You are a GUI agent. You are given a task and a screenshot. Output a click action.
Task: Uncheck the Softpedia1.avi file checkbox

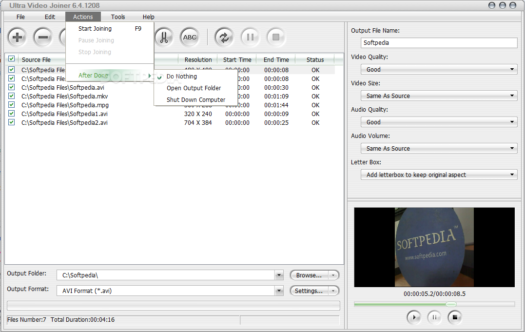11,114
